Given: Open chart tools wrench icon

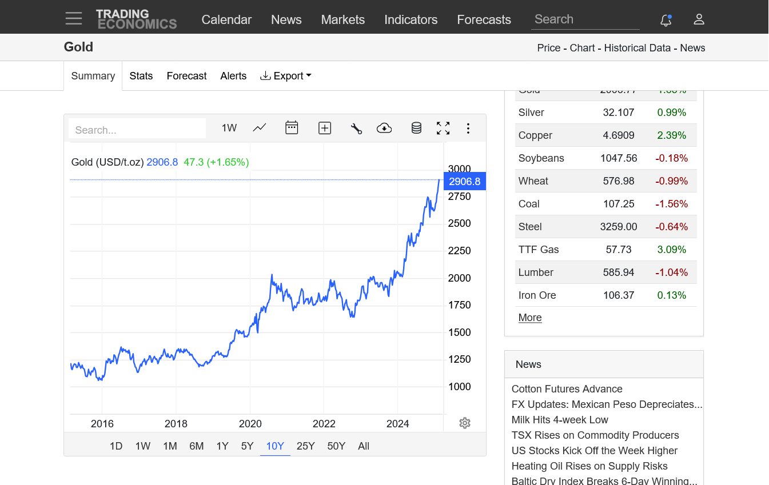Looking at the screenshot, I should pyautogui.click(x=356, y=128).
